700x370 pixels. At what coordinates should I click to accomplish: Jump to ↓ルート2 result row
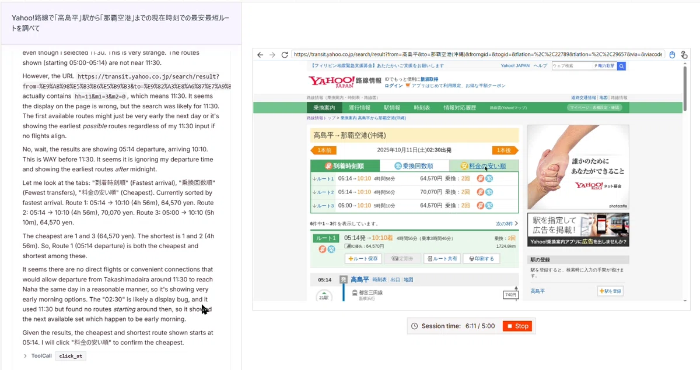323,192
